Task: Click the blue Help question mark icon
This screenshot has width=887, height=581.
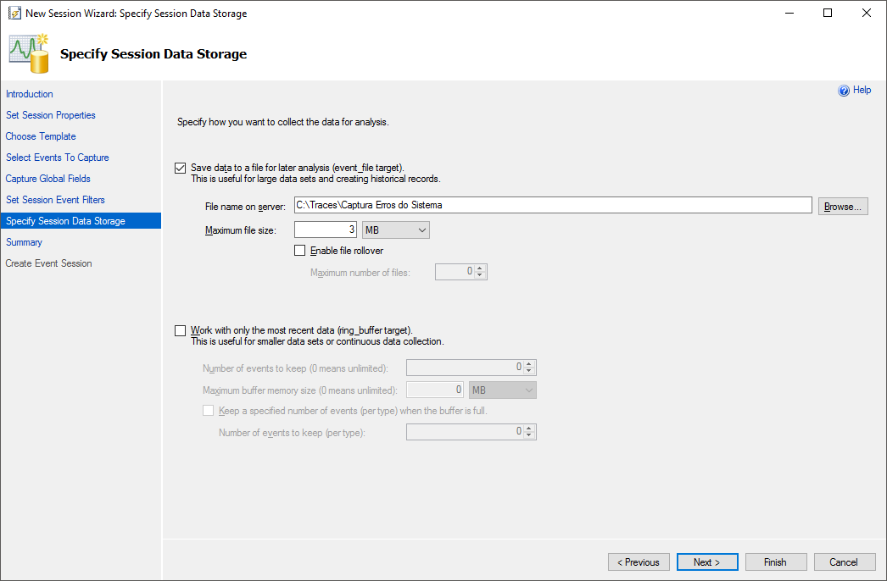Action: 844,91
